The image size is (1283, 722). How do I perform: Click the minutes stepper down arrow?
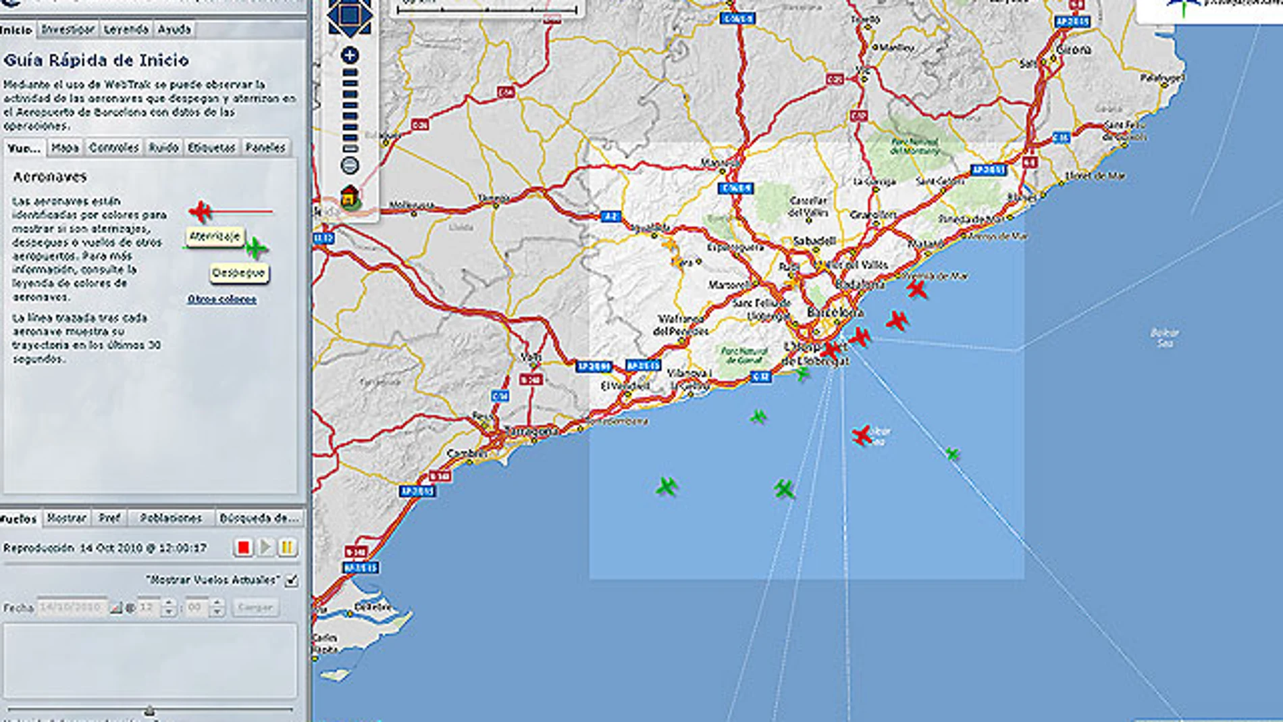click(217, 611)
